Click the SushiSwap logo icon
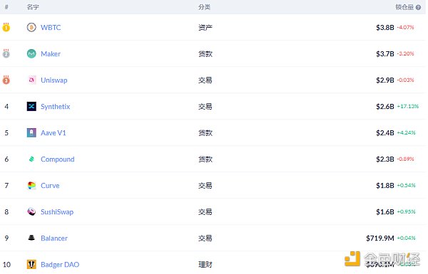428x274 pixels. point(31,211)
